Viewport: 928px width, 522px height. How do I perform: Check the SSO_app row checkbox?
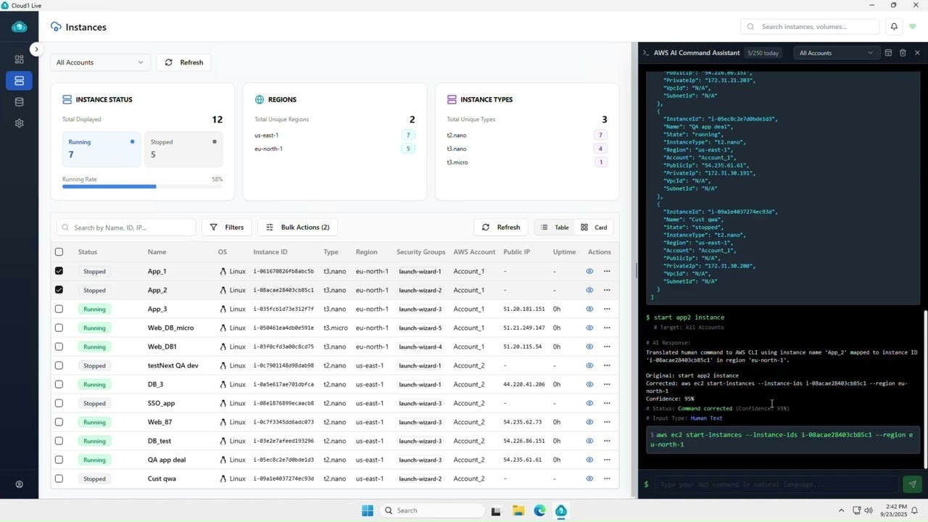[59, 403]
